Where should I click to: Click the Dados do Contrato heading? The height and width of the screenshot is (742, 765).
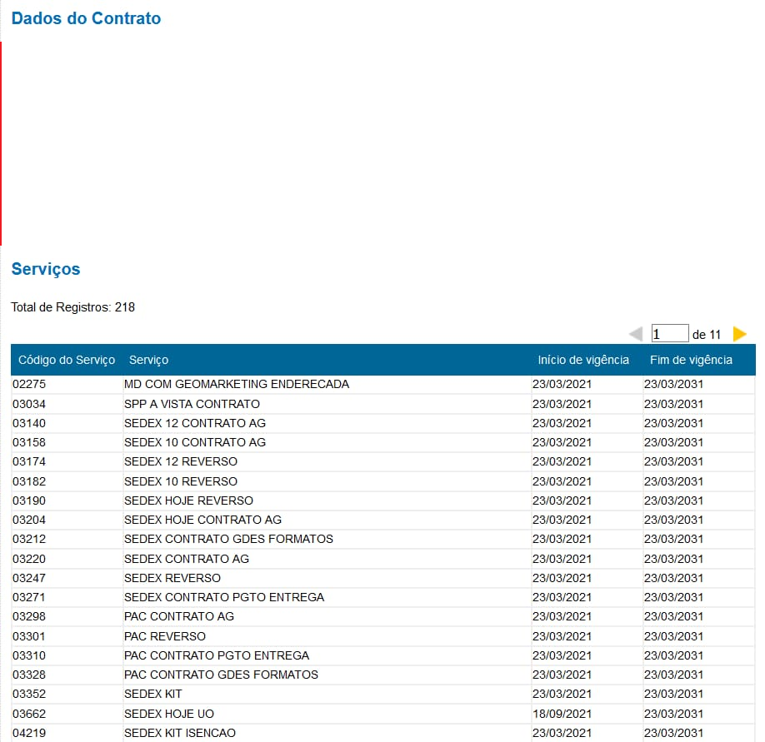point(86,18)
